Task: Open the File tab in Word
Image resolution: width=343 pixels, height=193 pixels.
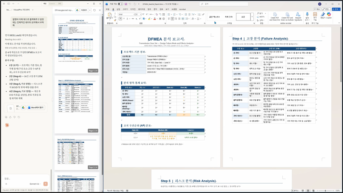Action: (x=108, y=9)
